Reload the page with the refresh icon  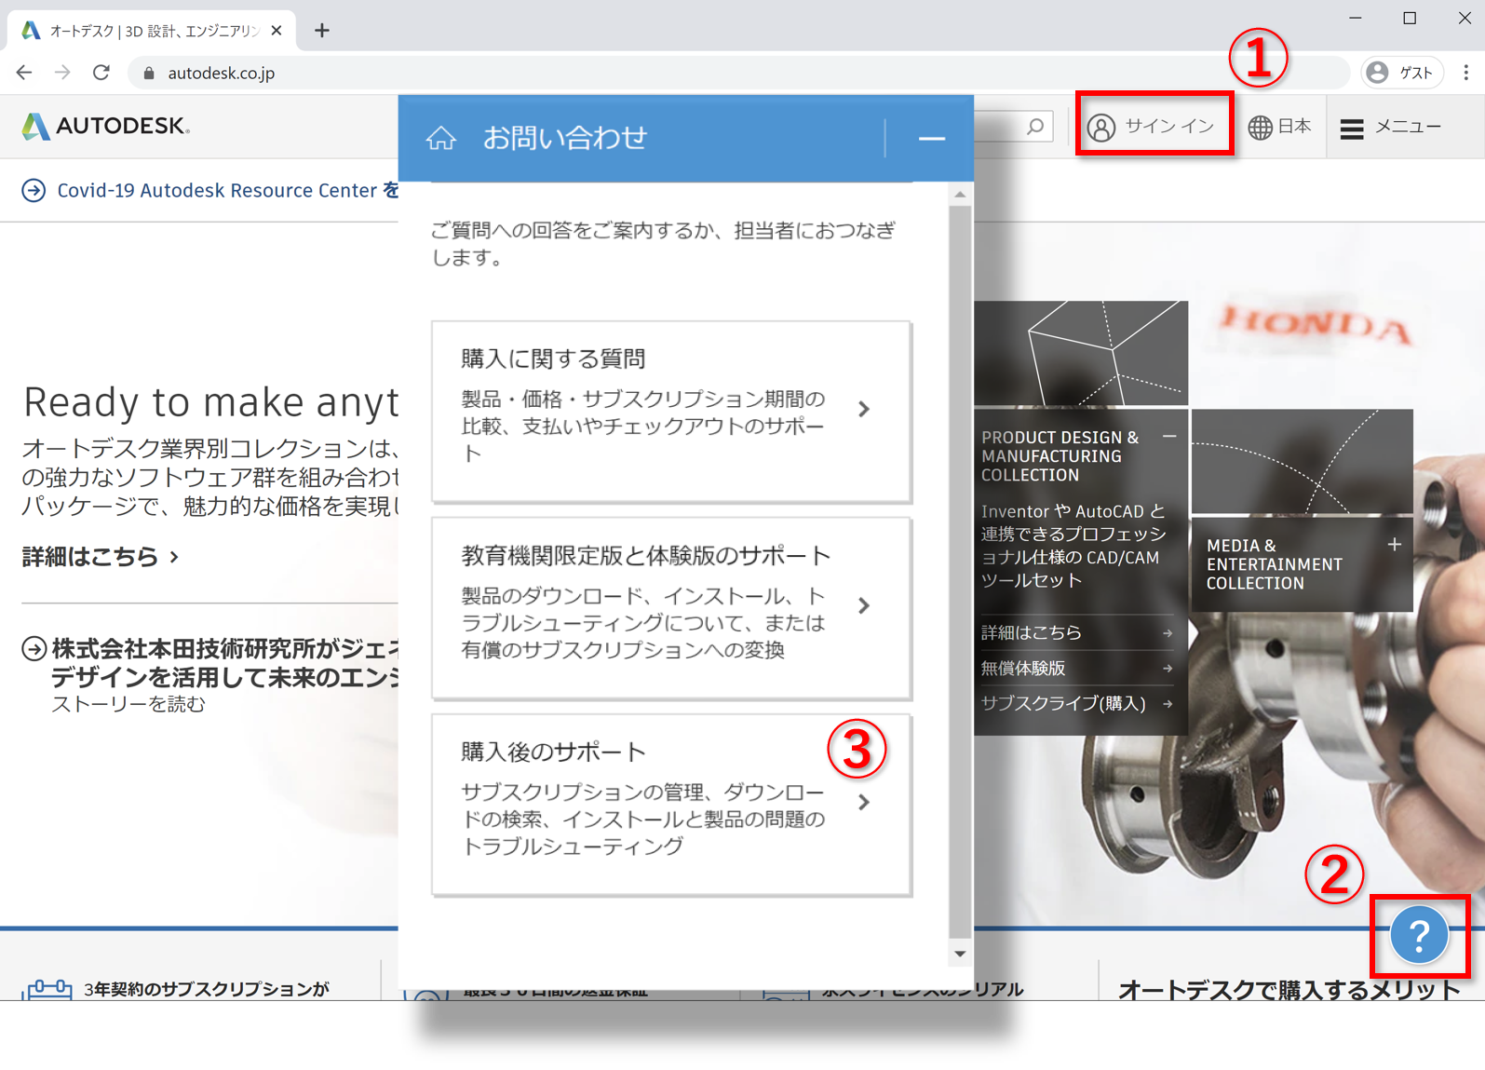coord(101,73)
